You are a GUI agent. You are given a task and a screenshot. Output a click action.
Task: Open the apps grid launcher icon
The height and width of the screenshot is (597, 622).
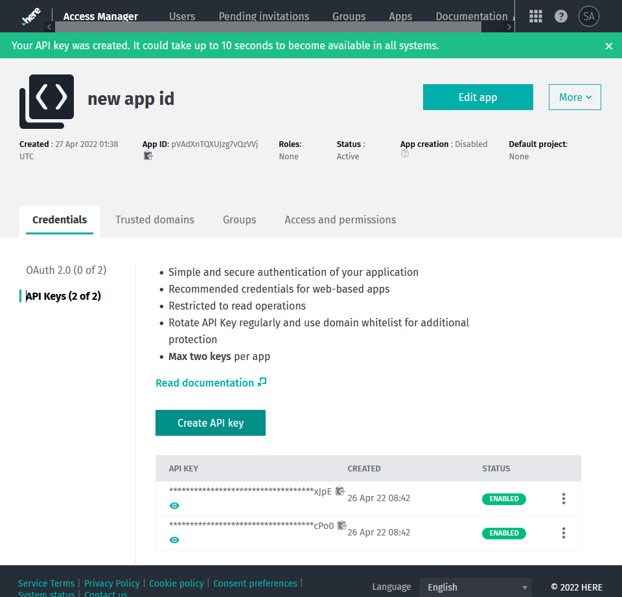(x=536, y=16)
